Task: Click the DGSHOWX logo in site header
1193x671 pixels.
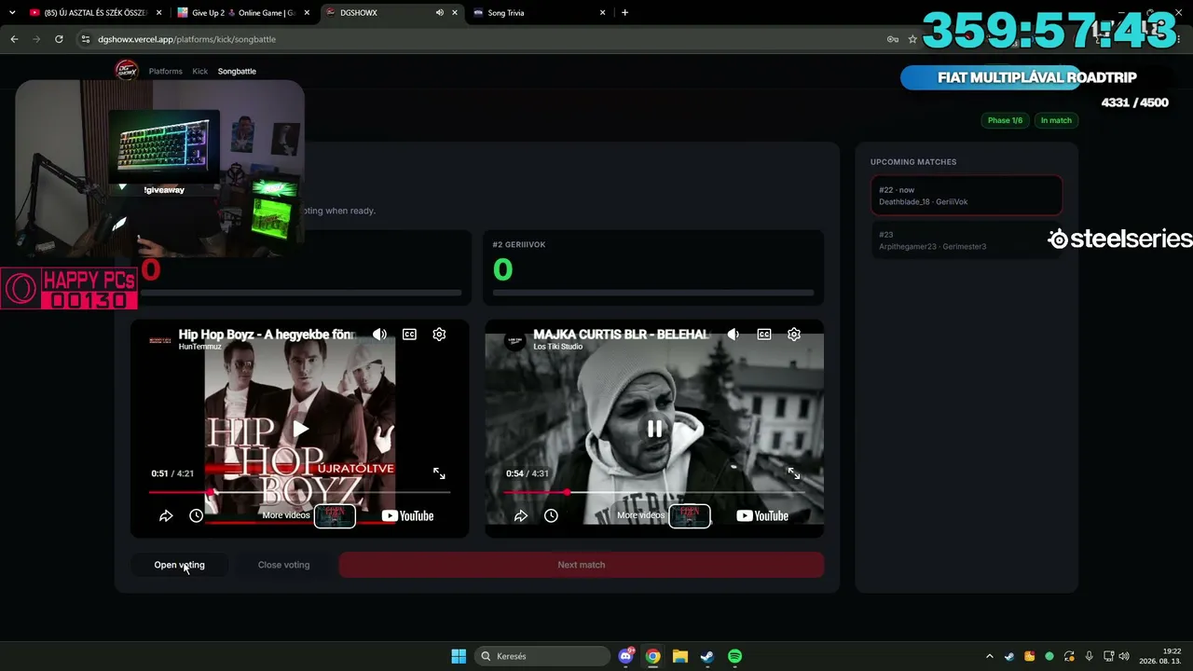Action: click(126, 71)
